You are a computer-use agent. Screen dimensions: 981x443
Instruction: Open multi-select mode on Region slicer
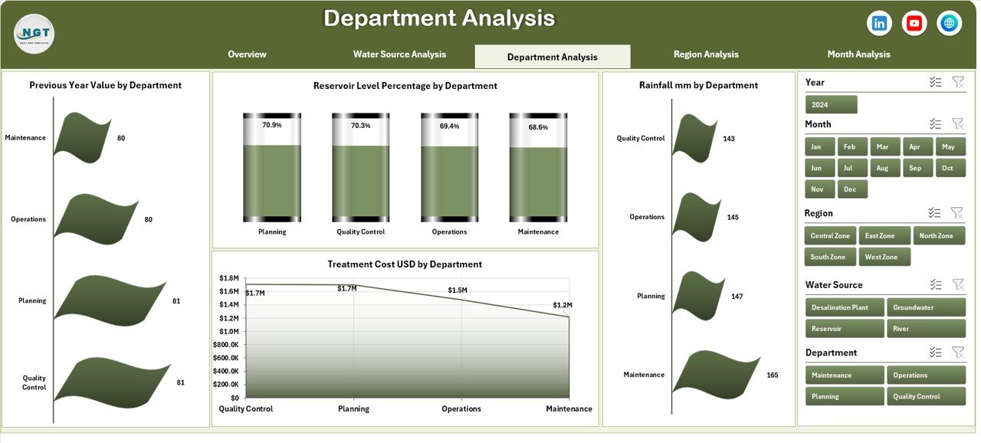(x=935, y=212)
